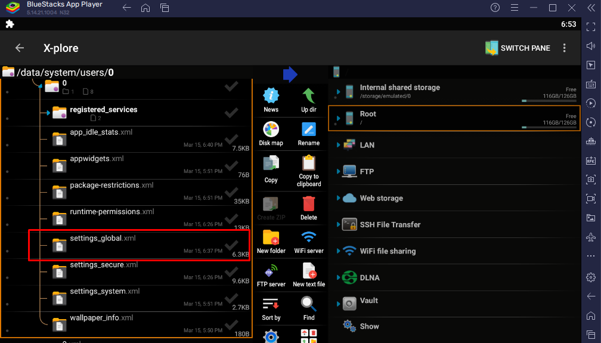Launch the FTP server tool
This screenshot has height=343, width=601.
pyautogui.click(x=271, y=274)
